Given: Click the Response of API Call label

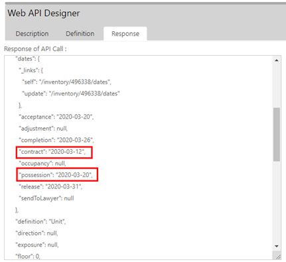Looking at the screenshot, I should tap(35, 48).
